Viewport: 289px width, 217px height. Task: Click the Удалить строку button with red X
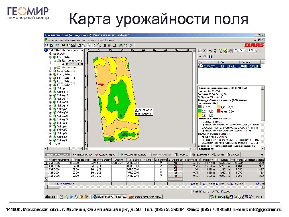105,155
